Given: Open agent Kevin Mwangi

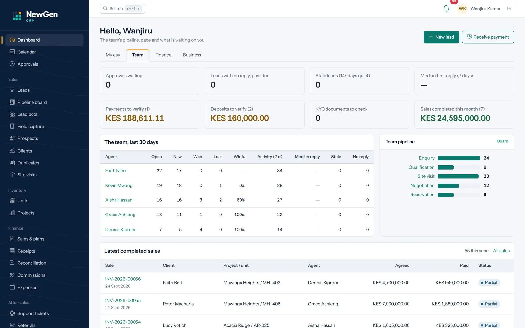Looking at the screenshot, I should tap(119, 185).
